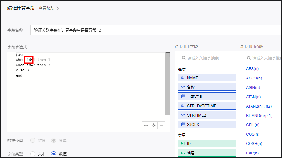The width and height of the screenshot is (282, 158).
Task: Click search icon in field search box
Action: (183, 58)
